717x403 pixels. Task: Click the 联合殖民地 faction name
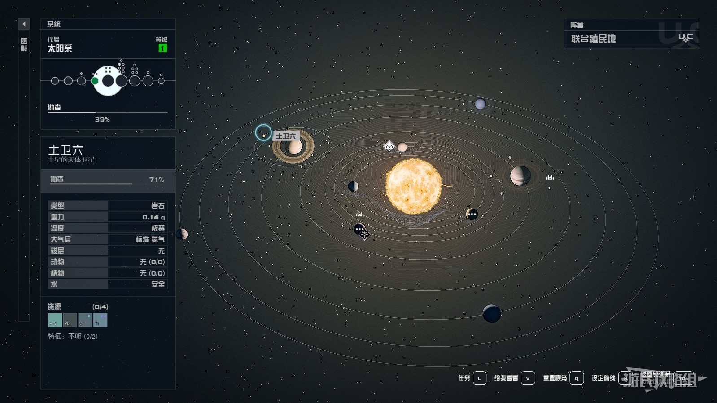tap(593, 39)
